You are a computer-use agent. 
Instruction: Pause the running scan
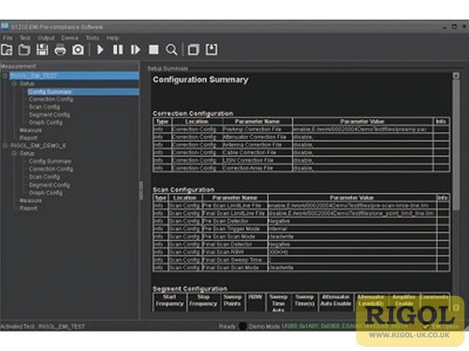coord(118,50)
